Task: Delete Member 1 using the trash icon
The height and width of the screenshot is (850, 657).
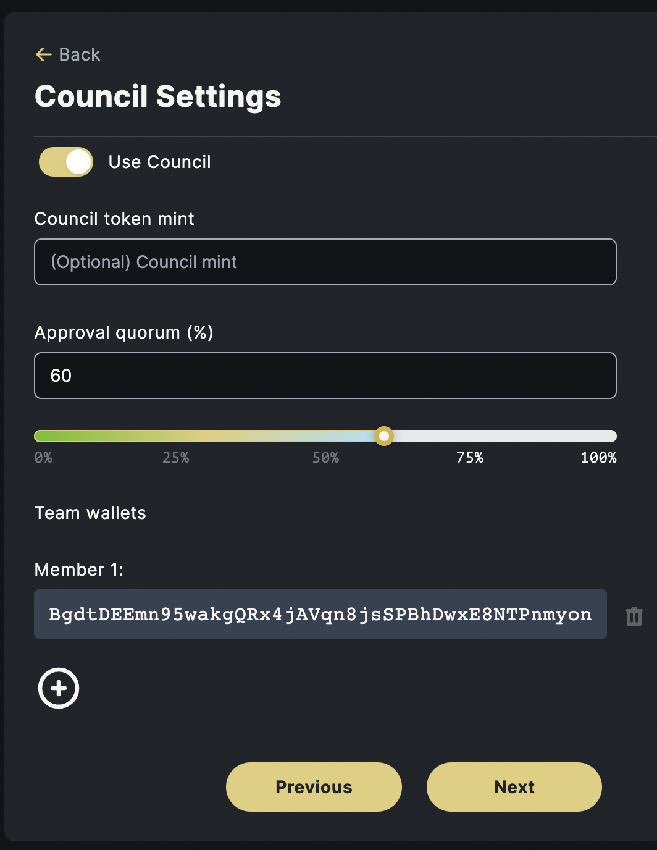Action: pos(634,616)
